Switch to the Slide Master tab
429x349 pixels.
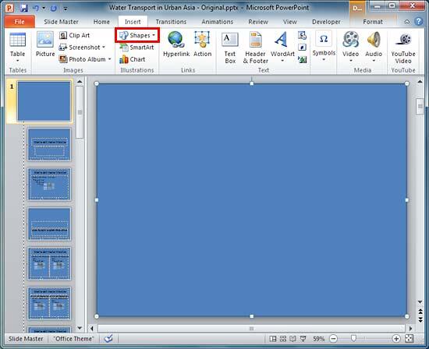click(61, 22)
